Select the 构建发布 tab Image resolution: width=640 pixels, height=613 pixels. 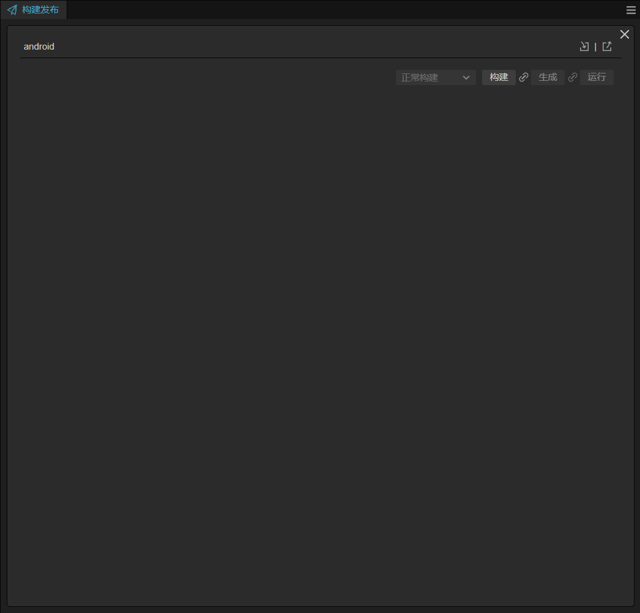tap(34, 10)
